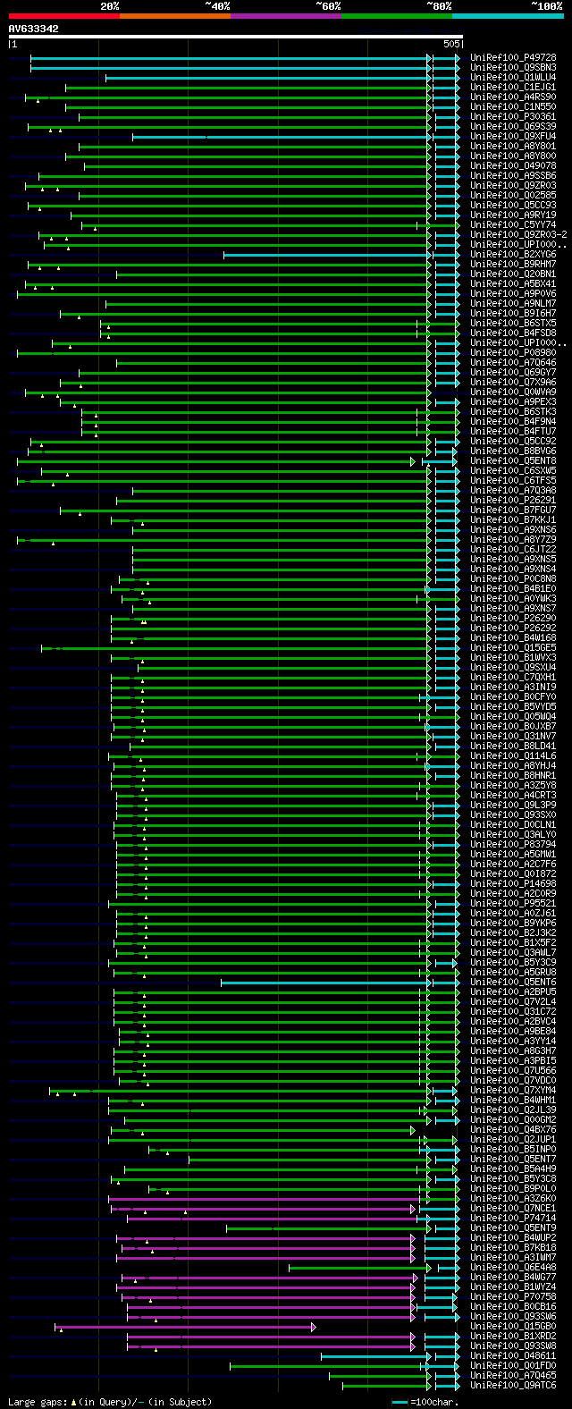This screenshot has height=1409, width=572.
Task: Select hit label UniRef100_B6STX5
Action: pyautogui.click(x=513, y=324)
